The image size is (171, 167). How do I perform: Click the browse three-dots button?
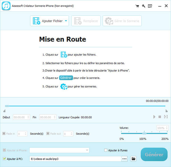(x=125, y=159)
